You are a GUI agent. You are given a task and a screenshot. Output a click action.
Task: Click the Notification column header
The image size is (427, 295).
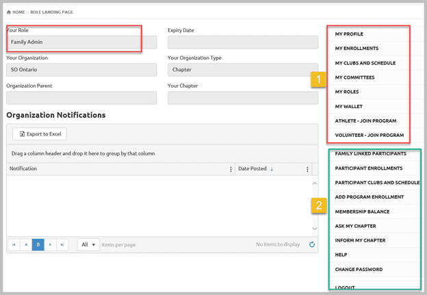[23, 168]
